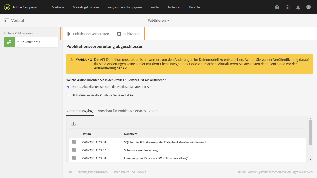Image resolution: width=317 pixels, height=178 pixels.
Task: Open the notifications bell icon
Action: point(298,7)
